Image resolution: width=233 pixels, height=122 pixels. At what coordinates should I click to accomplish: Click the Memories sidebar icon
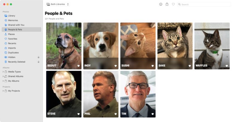click(6, 20)
